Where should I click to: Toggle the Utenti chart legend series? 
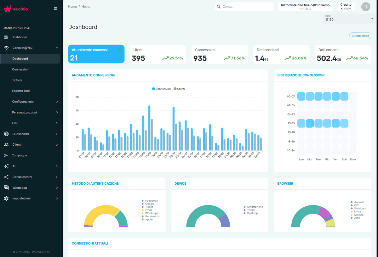[x=179, y=89]
